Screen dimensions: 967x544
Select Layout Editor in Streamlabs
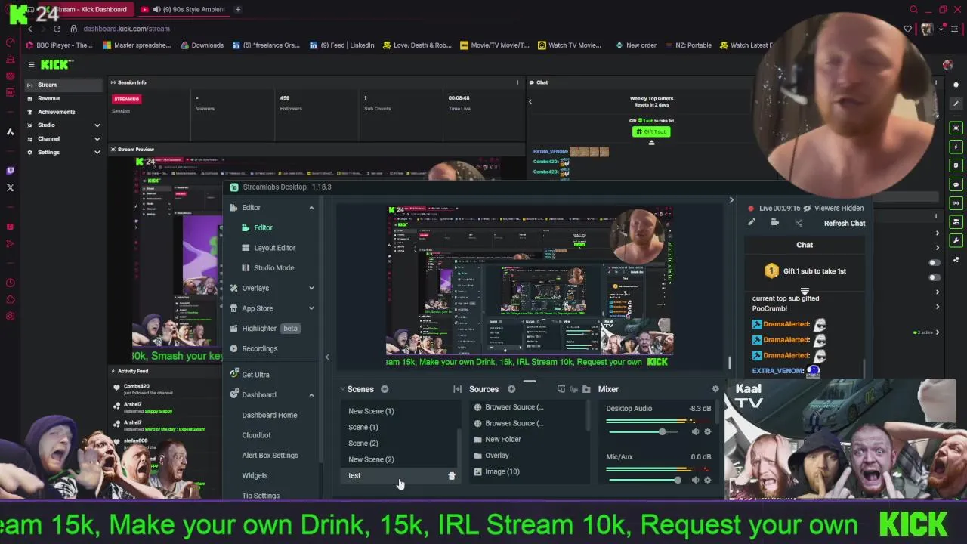tap(274, 248)
